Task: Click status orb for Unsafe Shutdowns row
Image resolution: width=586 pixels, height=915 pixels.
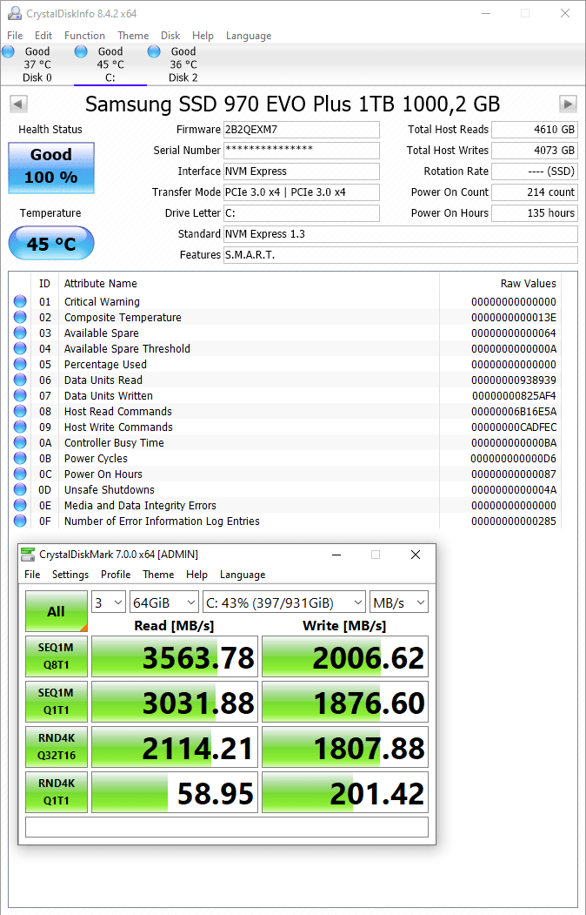Action: (x=20, y=489)
